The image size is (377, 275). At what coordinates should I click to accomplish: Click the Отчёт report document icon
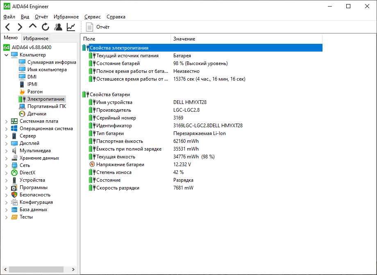(x=89, y=27)
